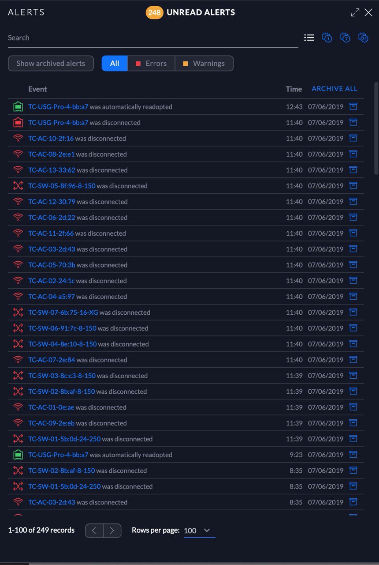Image resolution: width=379 pixels, height=565 pixels.
Task: Go to next page of records
Action: click(112, 531)
